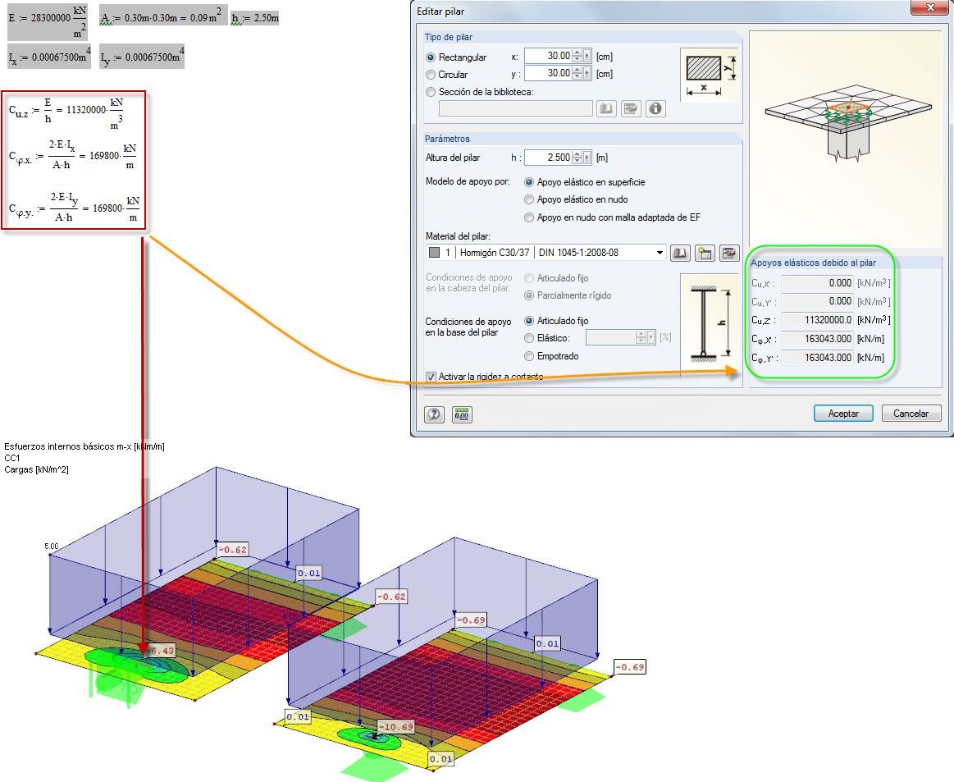Expand the y dimension side arrow

pyautogui.click(x=587, y=73)
